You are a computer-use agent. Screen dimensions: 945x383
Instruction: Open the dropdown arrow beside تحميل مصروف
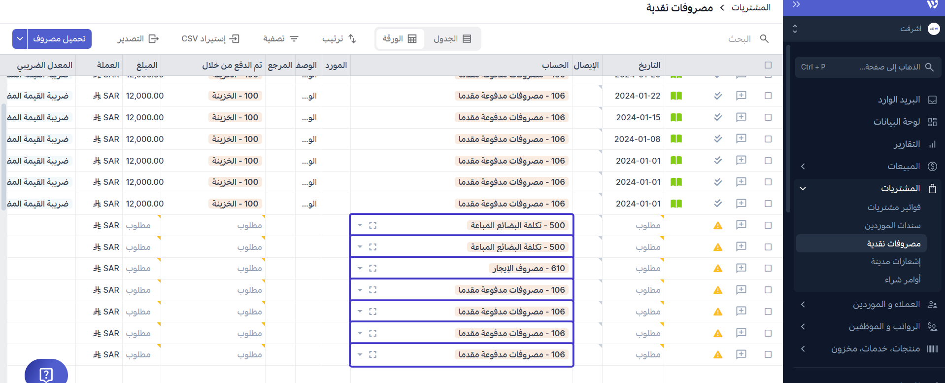click(20, 38)
